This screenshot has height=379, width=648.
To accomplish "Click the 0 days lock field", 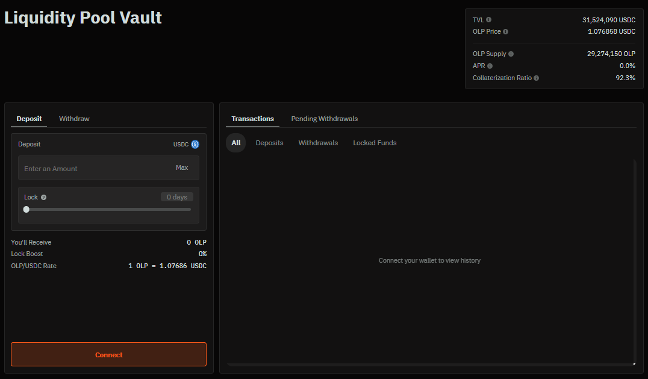I will tap(176, 197).
